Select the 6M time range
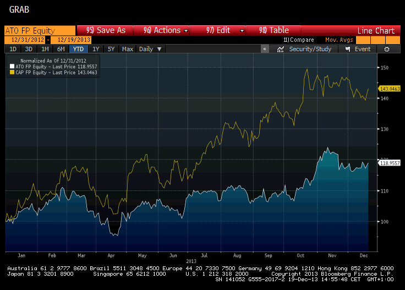Viewport: 405px width, 290px height. coord(61,49)
